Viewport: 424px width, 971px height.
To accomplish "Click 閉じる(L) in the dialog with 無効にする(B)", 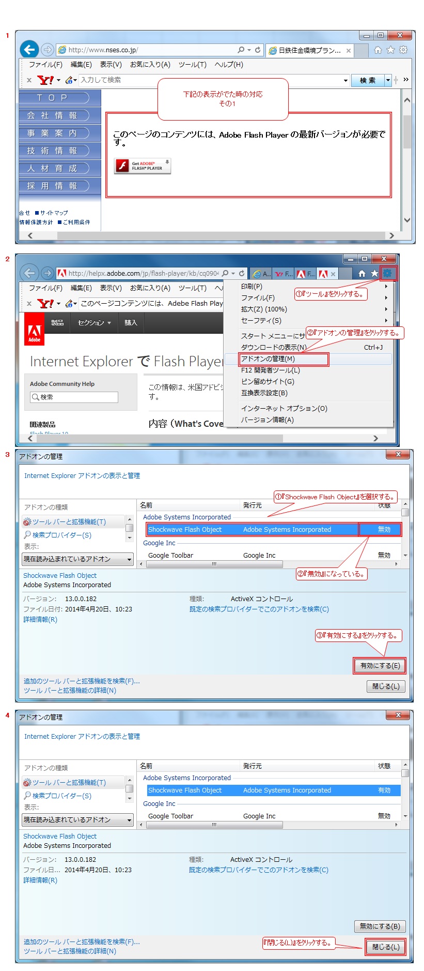I will [386, 947].
